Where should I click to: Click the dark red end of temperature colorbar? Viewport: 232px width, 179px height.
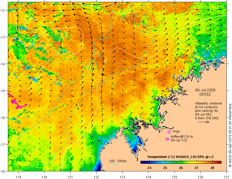click(x=220, y=162)
